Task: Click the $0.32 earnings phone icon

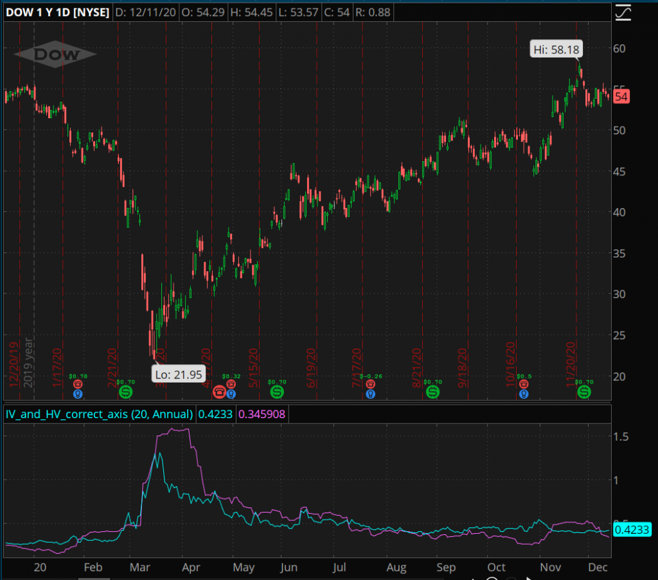Action: (231, 384)
